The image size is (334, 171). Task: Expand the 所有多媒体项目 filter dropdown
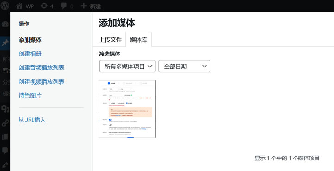[127, 66]
